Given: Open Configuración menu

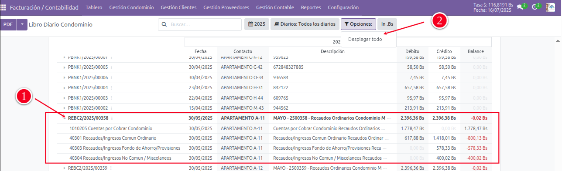Looking at the screenshot, I should point(343,7).
